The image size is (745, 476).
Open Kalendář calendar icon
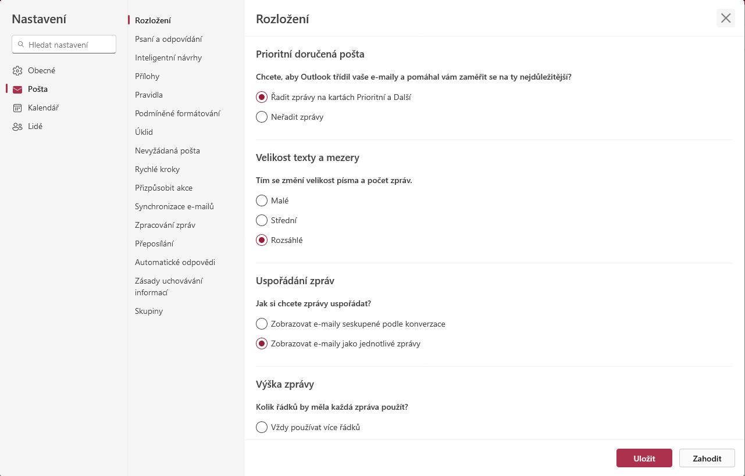pos(17,108)
